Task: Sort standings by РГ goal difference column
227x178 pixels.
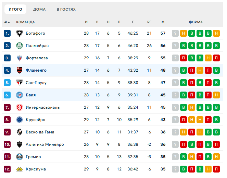Action: click(149, 22)
